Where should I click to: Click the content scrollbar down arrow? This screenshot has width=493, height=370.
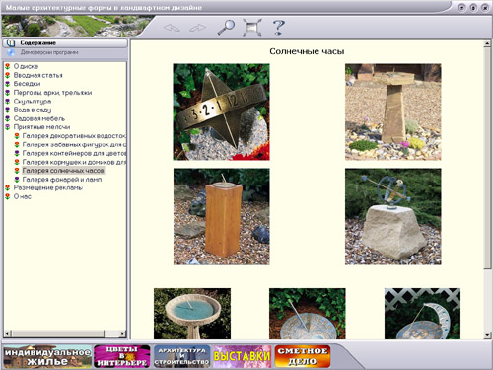487,335
